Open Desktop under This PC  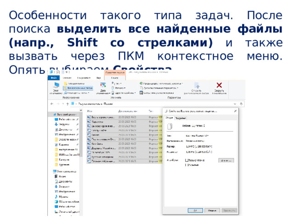(x=65, y=207)
